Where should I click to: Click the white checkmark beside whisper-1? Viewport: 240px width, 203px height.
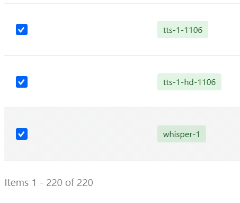21,134
